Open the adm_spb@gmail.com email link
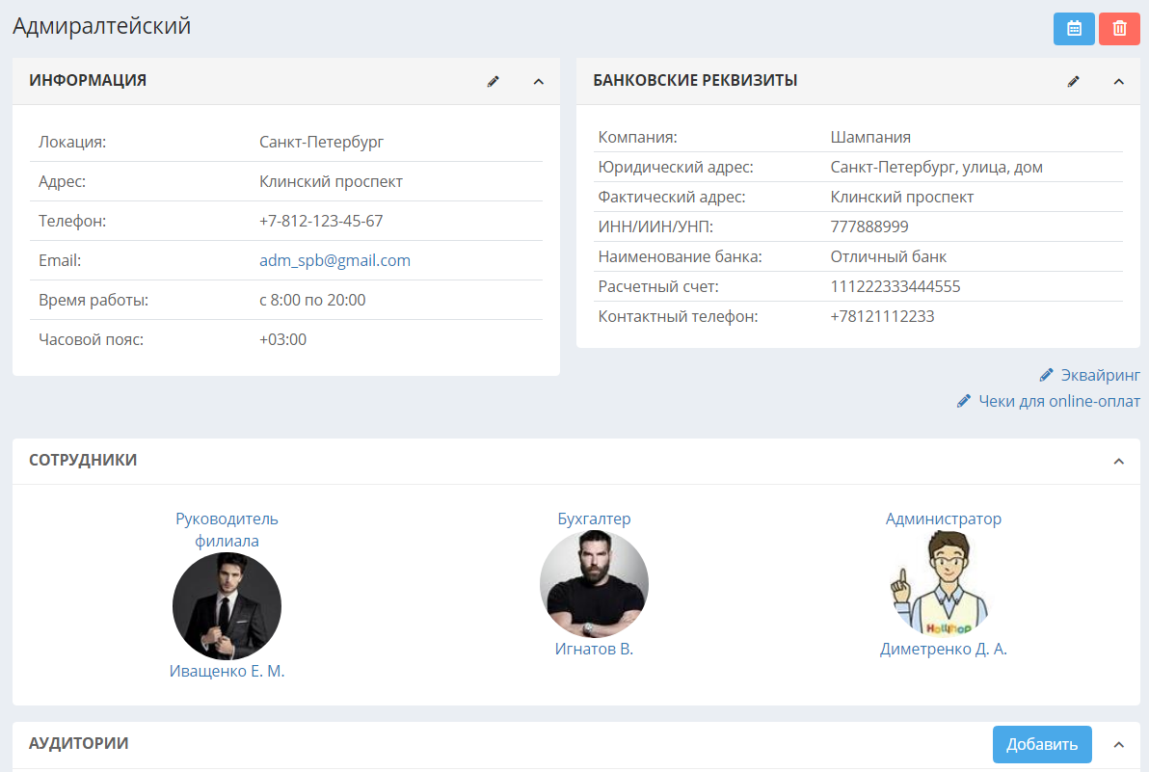 tap(334, 260)
